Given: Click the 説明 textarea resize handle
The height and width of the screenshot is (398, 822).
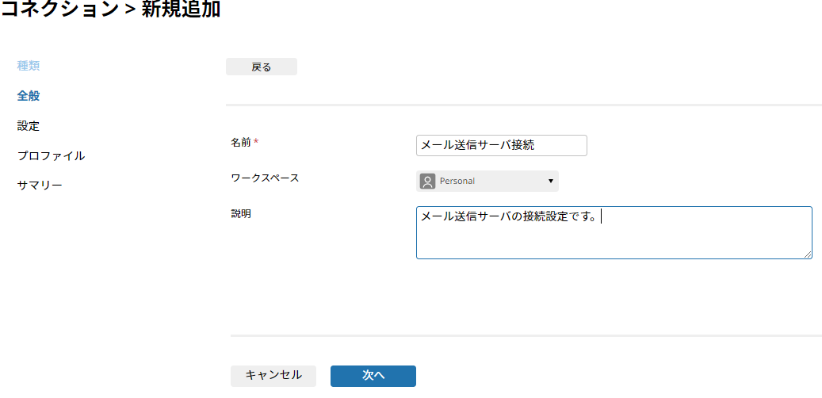Looking at the screenshot, I should pyautogui.click(x=808, y=254).
